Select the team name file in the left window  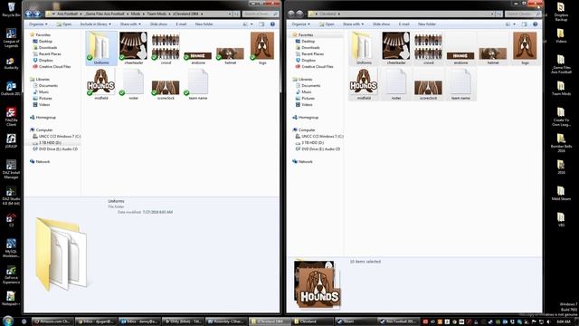click(198, 84)
